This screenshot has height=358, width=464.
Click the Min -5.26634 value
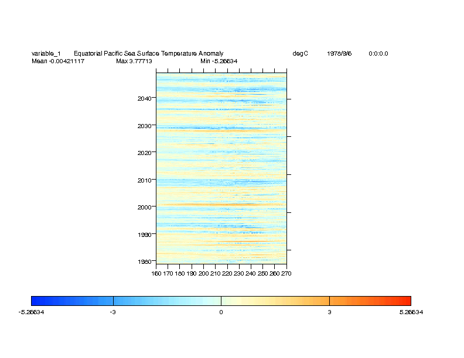(x=219, y=61)
